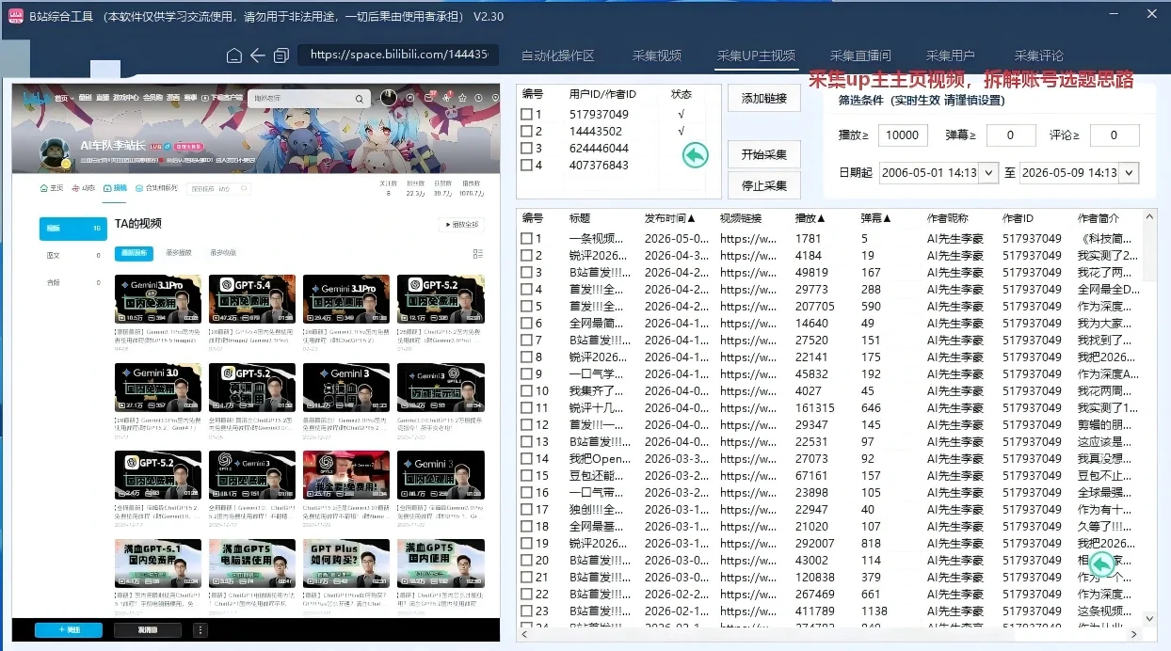Sort results by 播放 column header
The image size is (1171, 651).
[x=810, y=218]
